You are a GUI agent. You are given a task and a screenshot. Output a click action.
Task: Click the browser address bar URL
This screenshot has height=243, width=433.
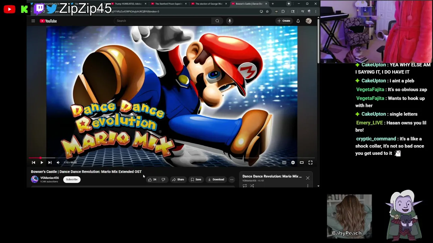coord(135,11)
